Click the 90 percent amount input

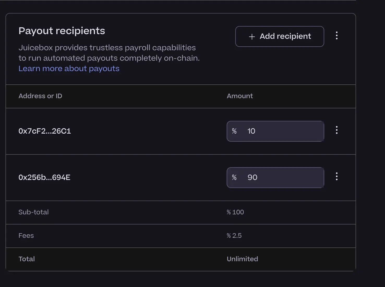click(282, 177)
